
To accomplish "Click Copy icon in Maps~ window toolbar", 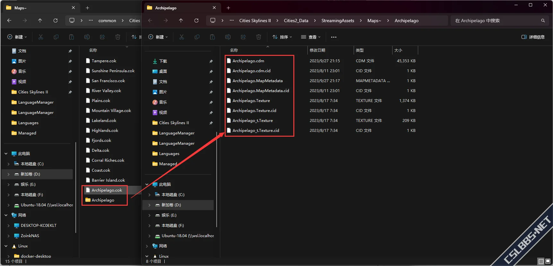I will (56, 37).
